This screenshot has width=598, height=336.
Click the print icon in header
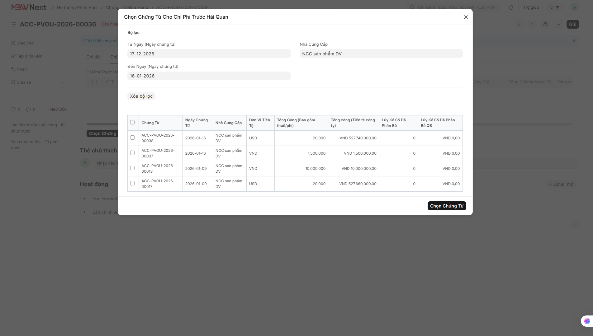coord(545,24)
